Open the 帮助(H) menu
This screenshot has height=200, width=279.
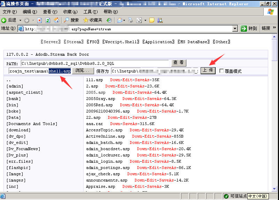111,12
